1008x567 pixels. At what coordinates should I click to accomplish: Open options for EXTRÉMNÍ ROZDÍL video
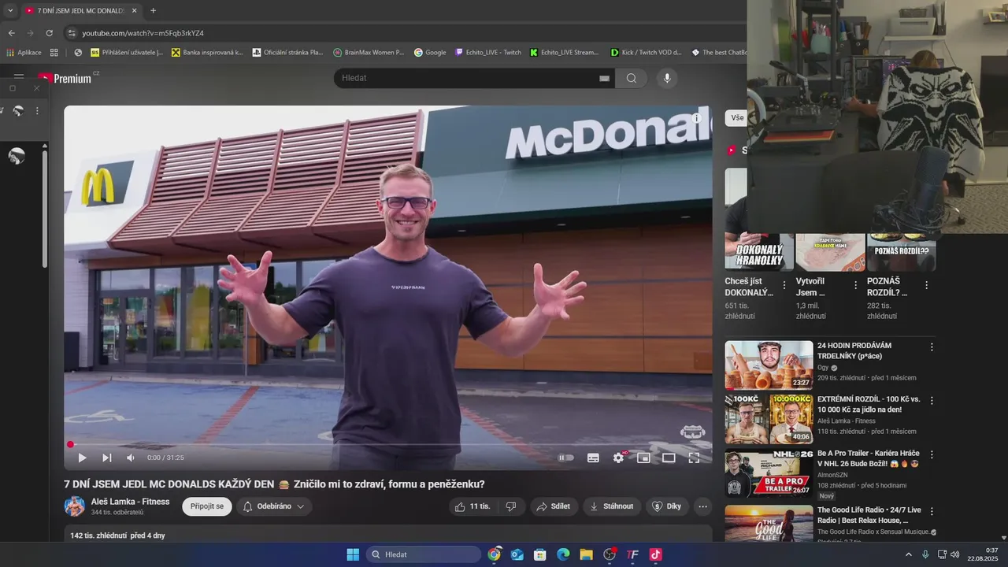point(932,401)
